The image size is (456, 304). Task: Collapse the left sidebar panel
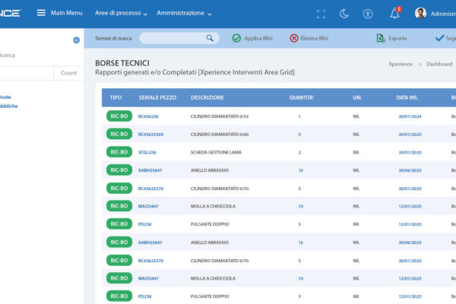coord(76,40)
